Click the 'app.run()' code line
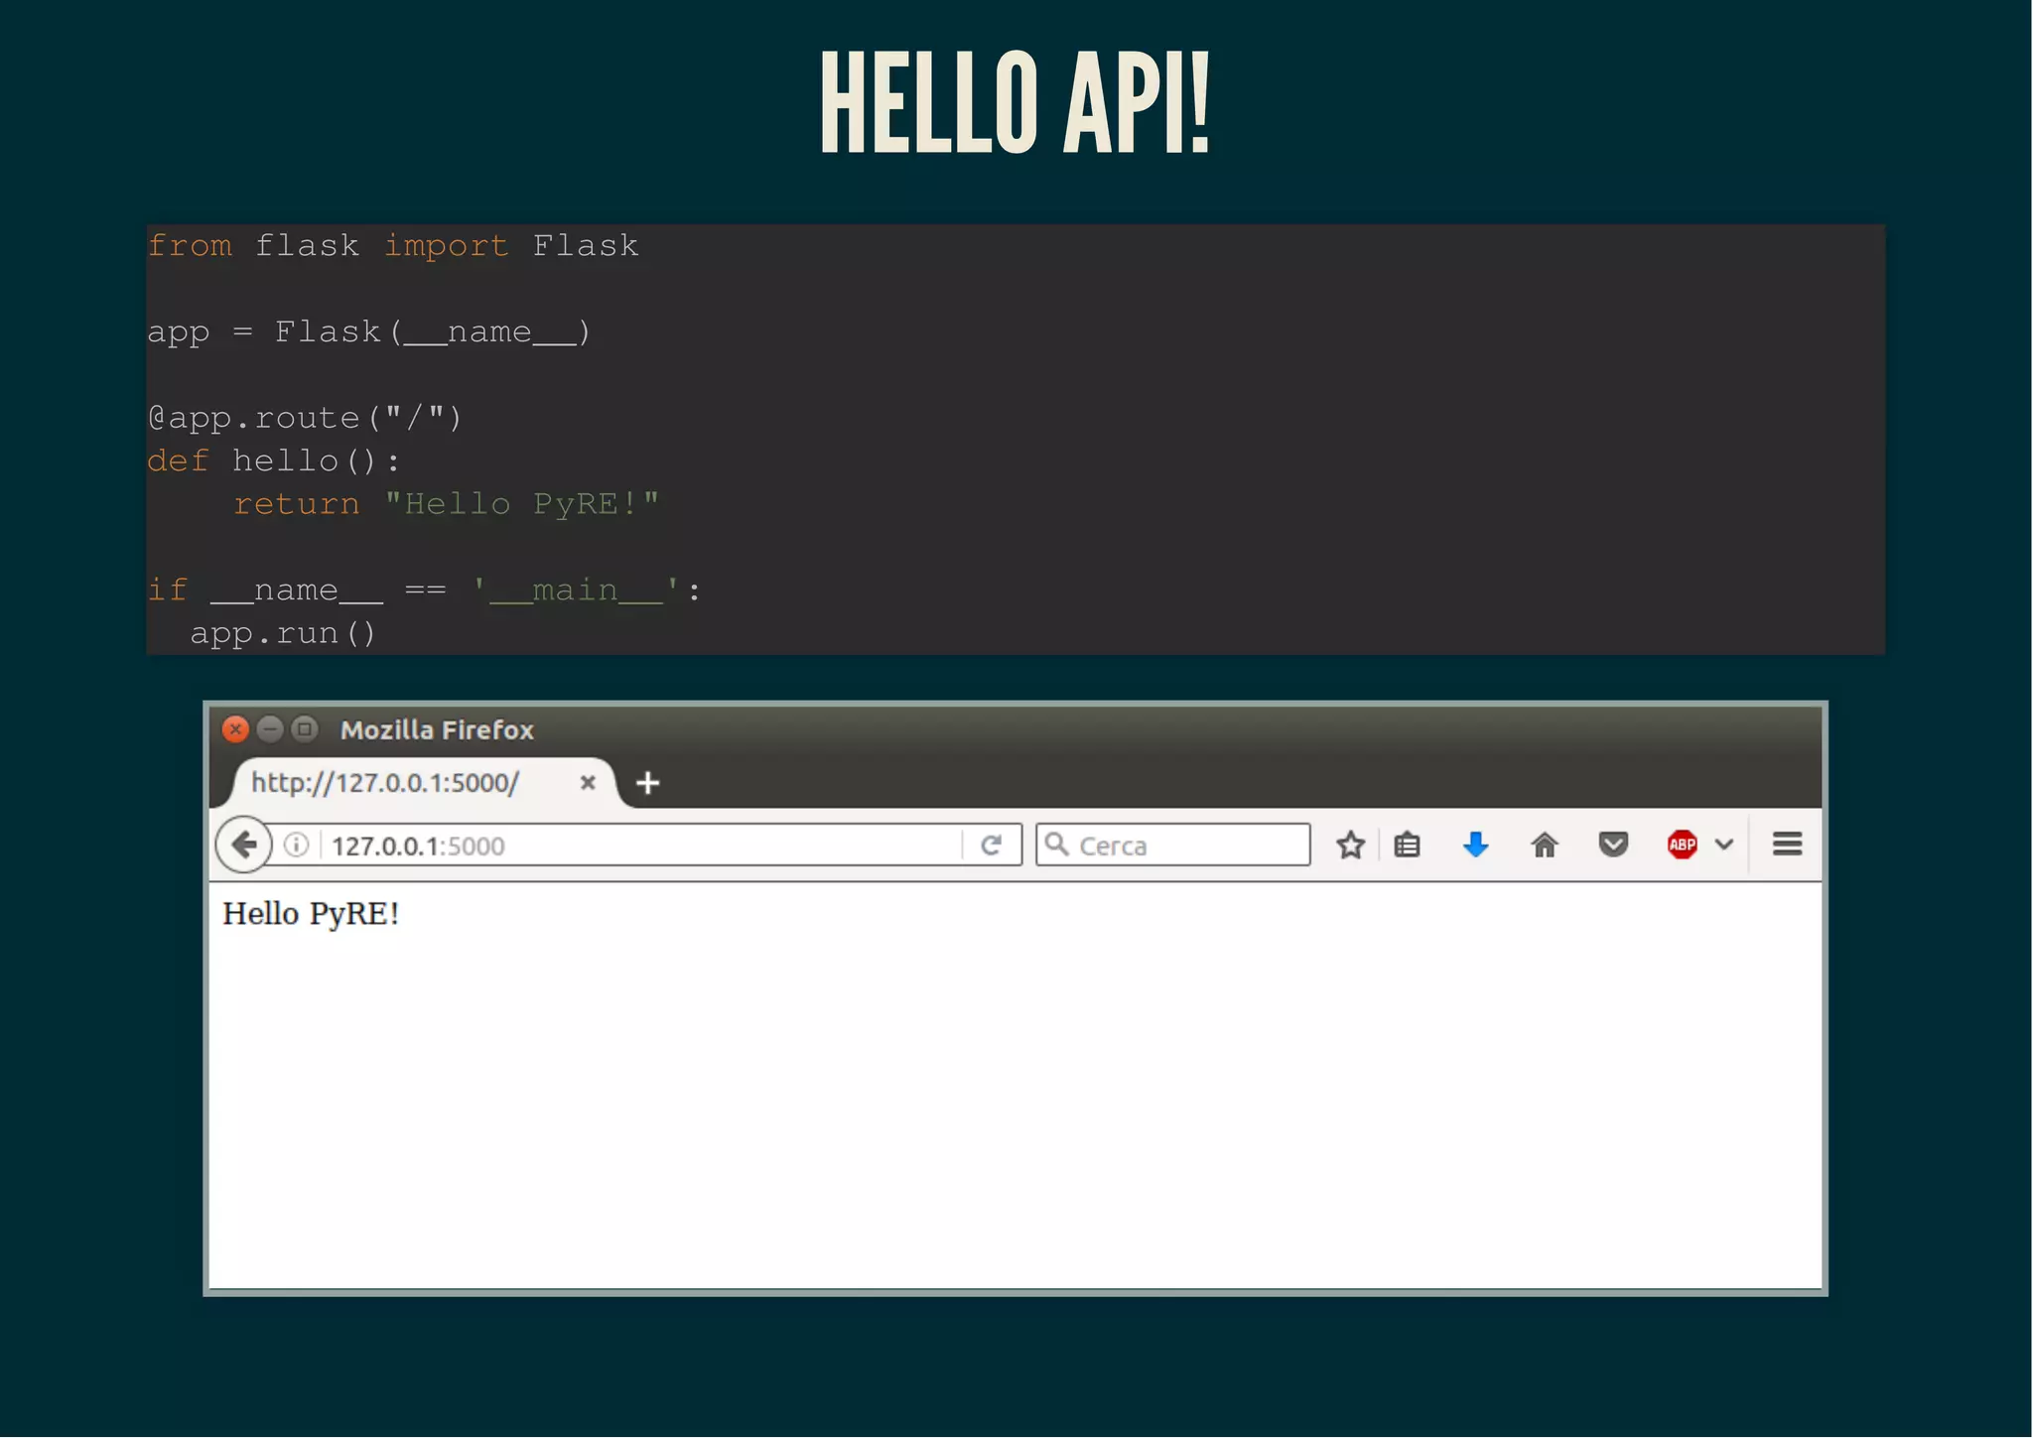This screenshot has height=1438, width=2033. [x=283, y=633]
